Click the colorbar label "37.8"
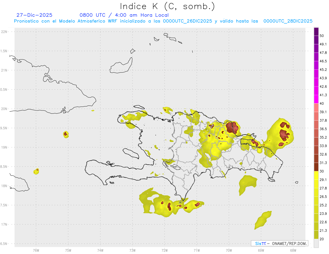The height and width of the screenshot is (254, 329). [x=323, y=120]
